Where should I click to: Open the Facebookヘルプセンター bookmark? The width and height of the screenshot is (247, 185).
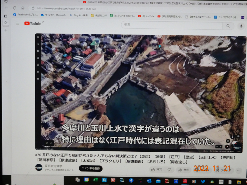26,14
